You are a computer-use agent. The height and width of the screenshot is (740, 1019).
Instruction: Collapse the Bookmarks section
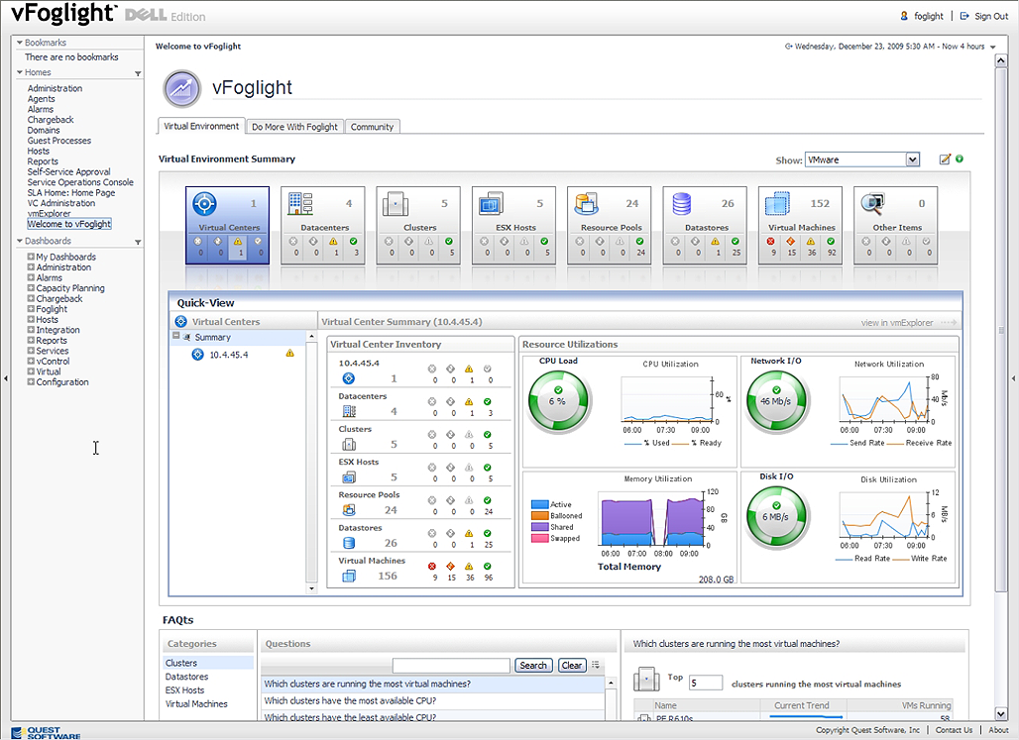(x=19, y=44)
